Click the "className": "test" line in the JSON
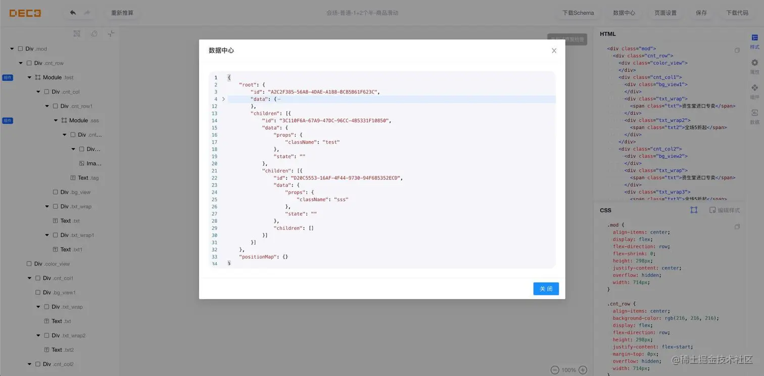 [312, 142]
